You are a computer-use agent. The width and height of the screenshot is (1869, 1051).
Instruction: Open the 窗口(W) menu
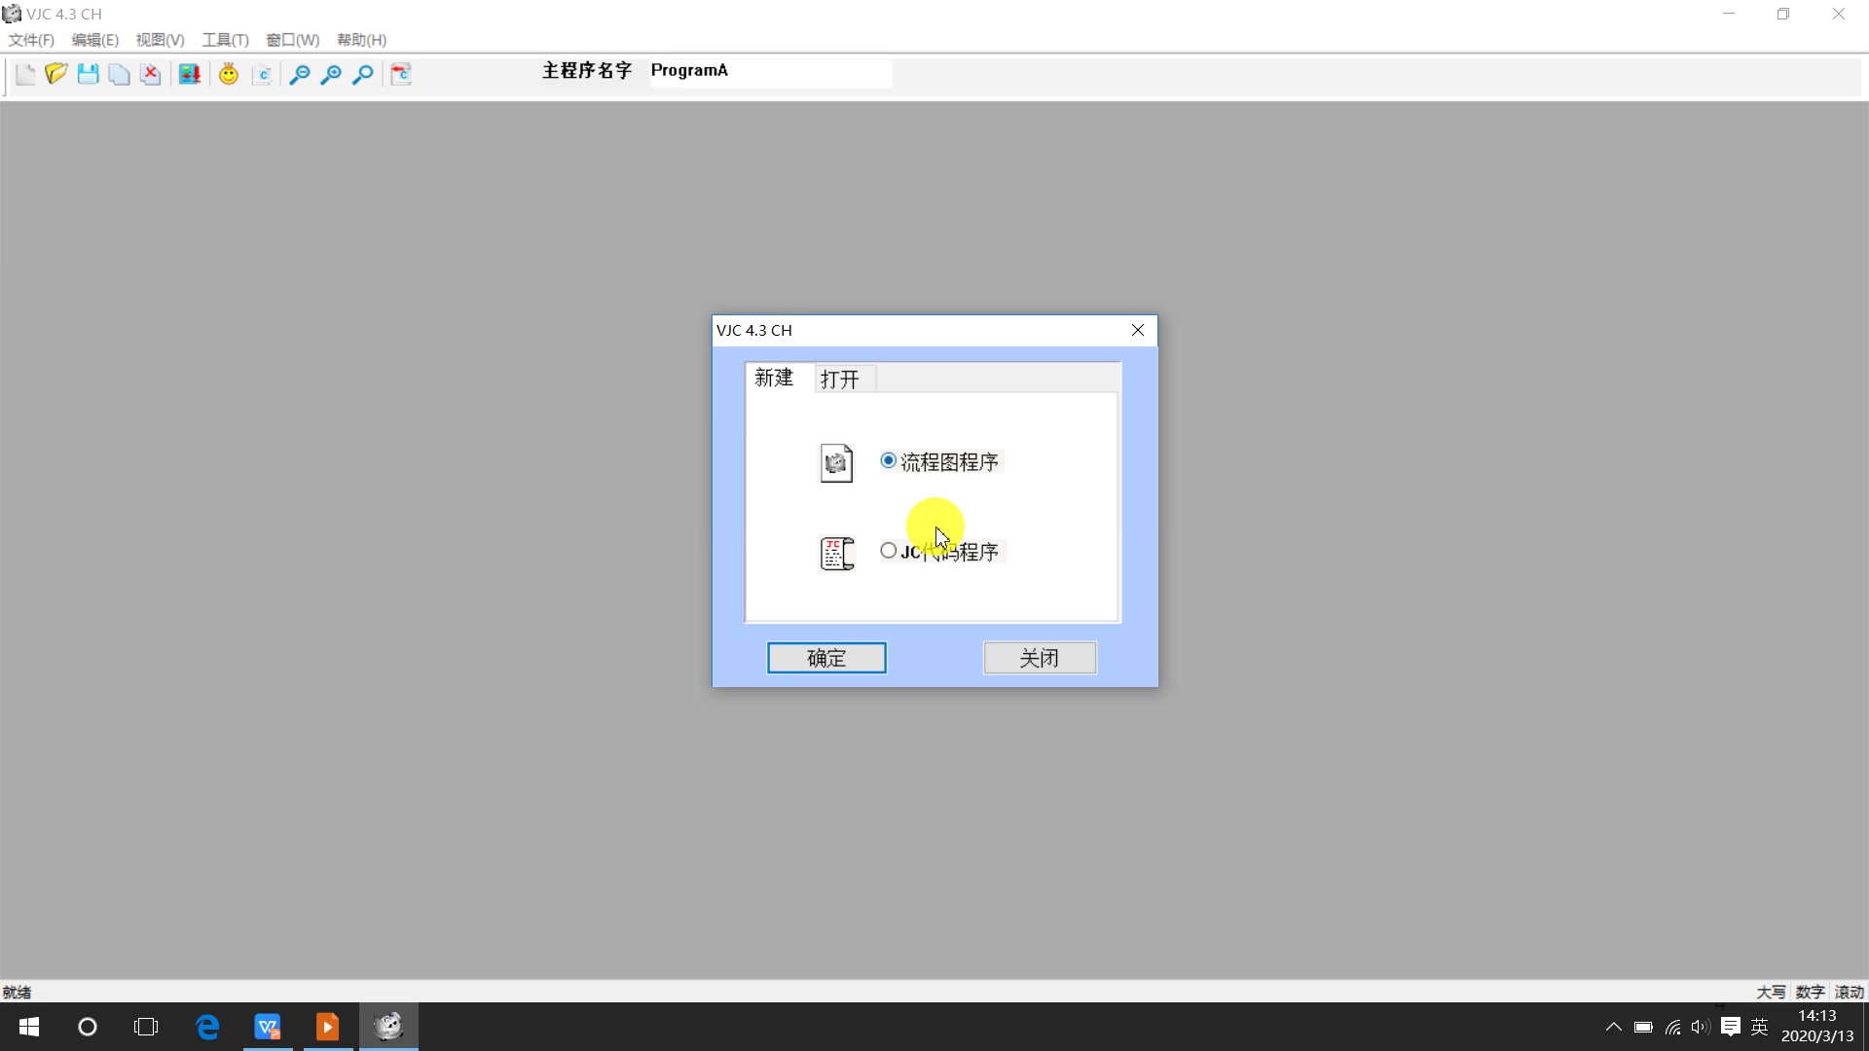[x=292, y=40]
